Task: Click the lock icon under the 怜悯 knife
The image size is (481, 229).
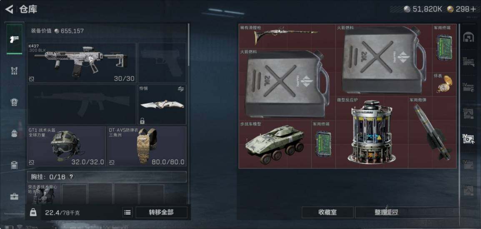Action: pos(142,121)
